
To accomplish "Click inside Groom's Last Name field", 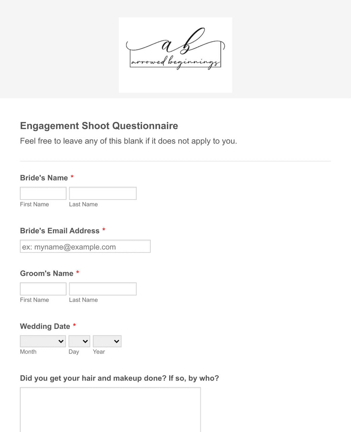I will 103,288.
